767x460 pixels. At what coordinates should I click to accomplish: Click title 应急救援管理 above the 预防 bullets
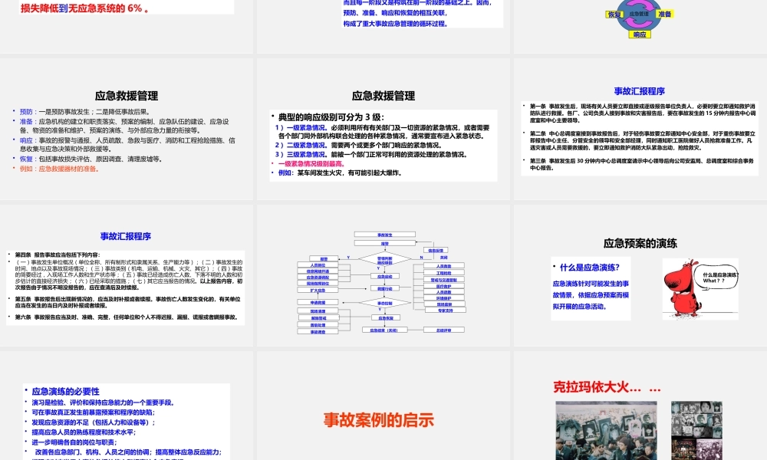click(127, 96)
